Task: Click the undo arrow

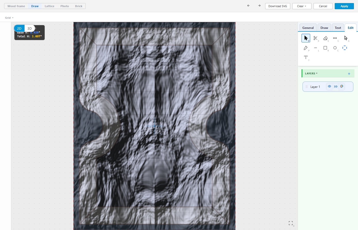Action: point(248,6)
